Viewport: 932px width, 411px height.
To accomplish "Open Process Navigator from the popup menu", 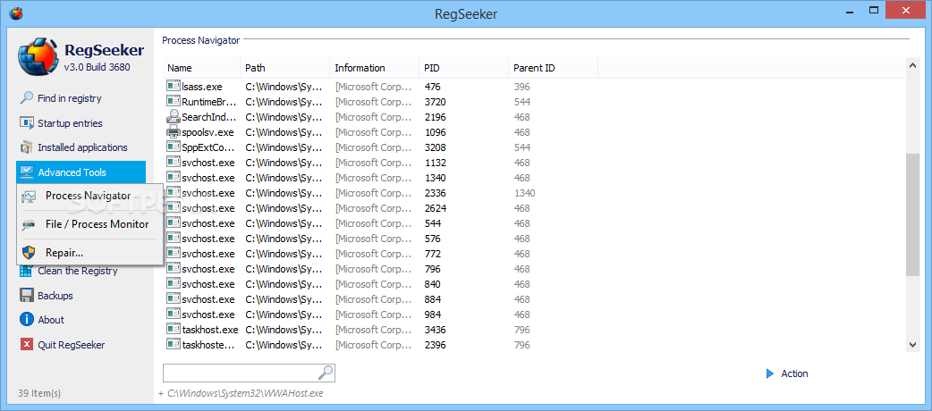I will [89, 196].
